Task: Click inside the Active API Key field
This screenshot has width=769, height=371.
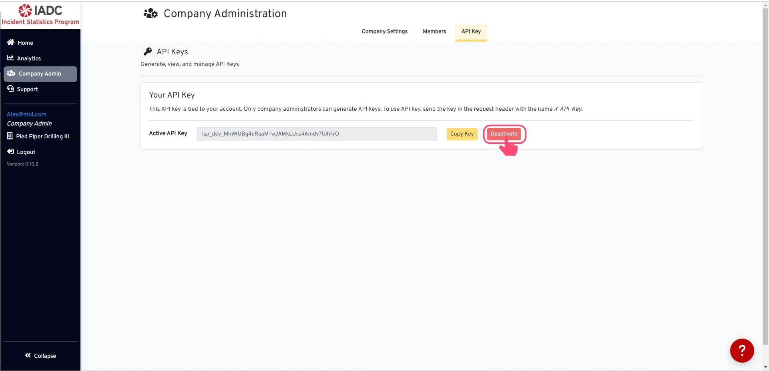Action: click(x=317, y=134)
